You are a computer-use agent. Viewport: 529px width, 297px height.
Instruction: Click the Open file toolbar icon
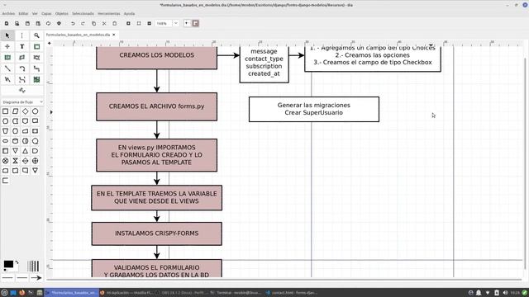[17, 24]
